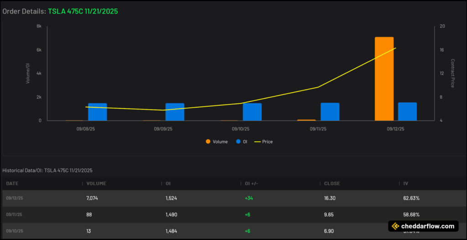Click the close price 6.90
Screen dimensions: 467x240
(329, 231)
